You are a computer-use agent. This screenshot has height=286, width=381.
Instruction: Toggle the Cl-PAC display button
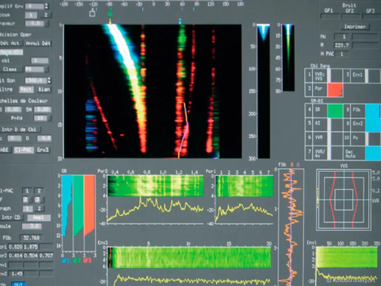click(23, 150)
